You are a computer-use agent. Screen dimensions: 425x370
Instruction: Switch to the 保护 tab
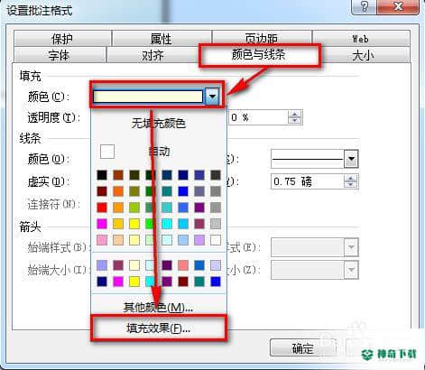pos(62,39)
